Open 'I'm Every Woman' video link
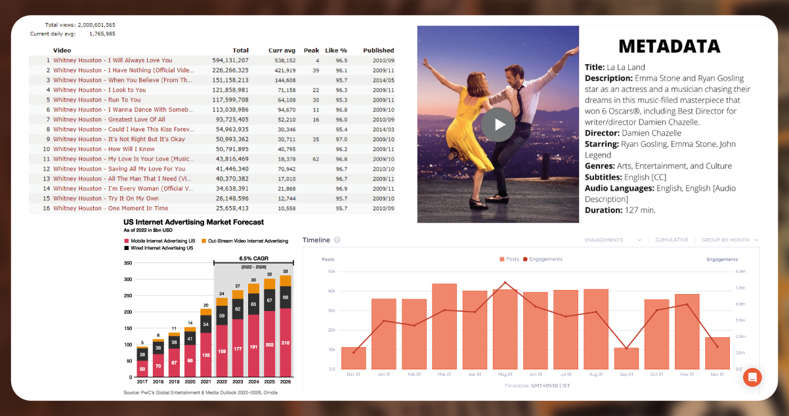The image size is (789, 416). [x=123, y=188]
